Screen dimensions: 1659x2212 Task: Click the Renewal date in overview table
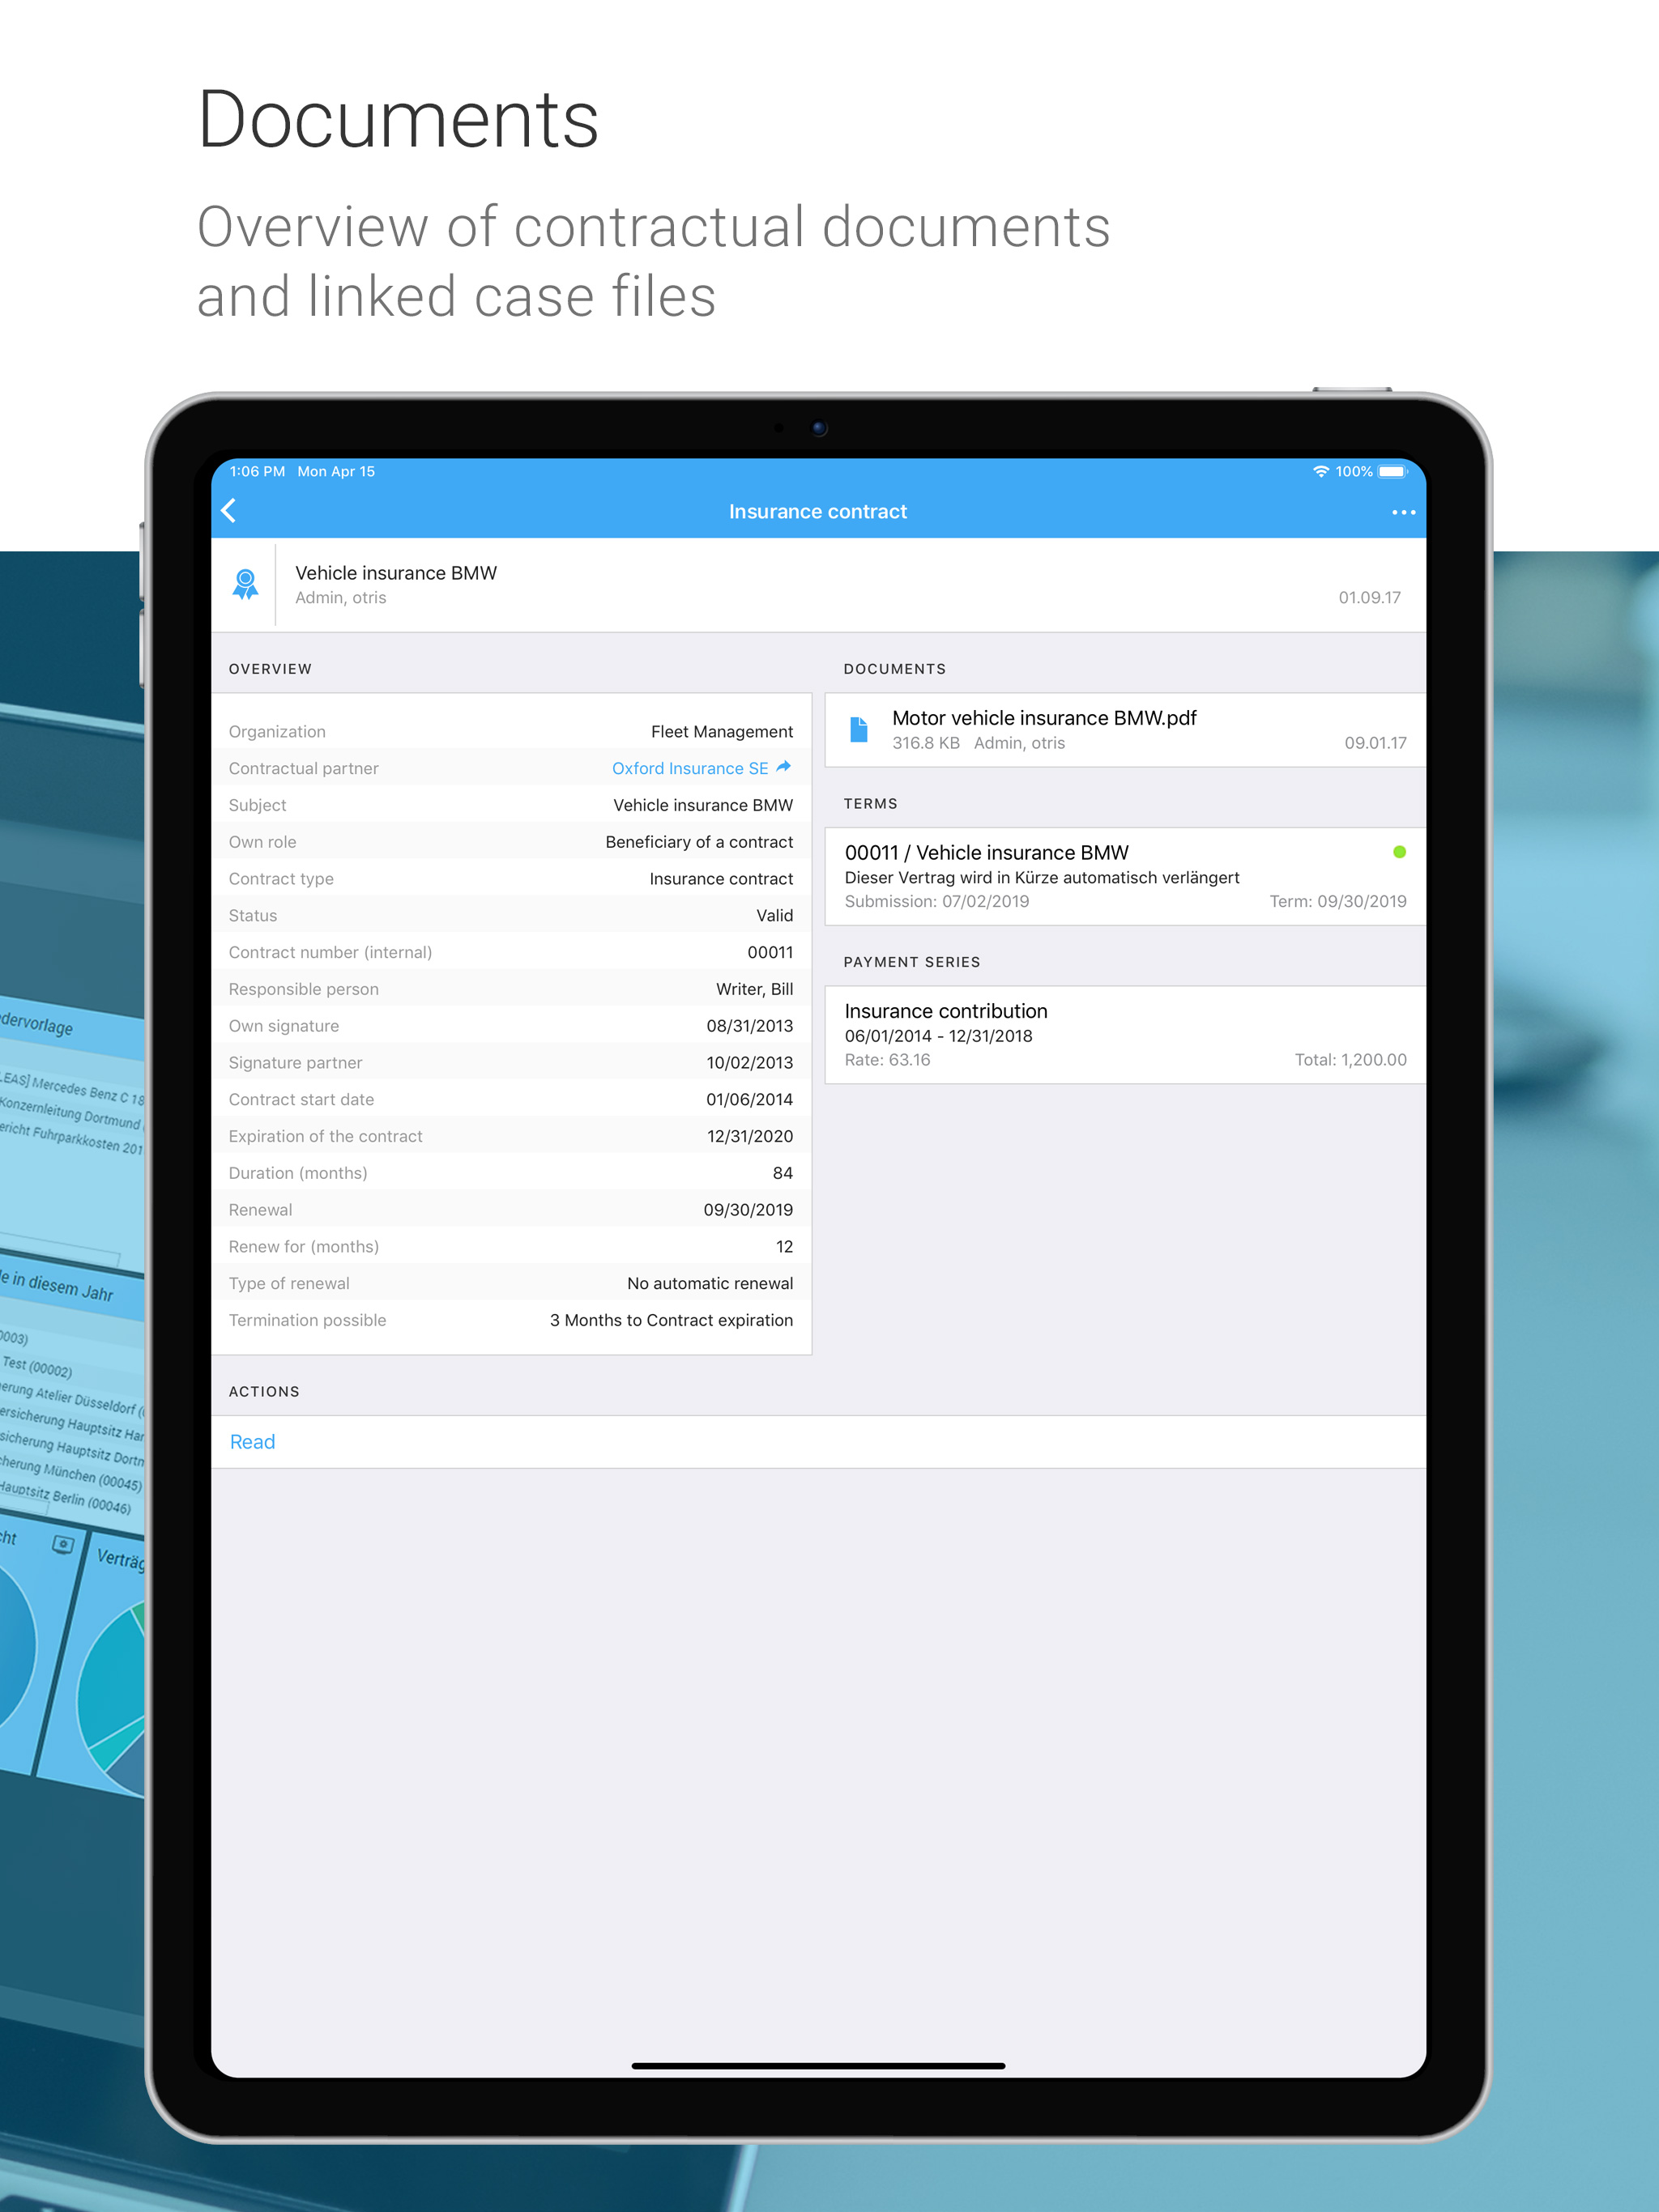pyautogui.click(x=748, y=1210)
